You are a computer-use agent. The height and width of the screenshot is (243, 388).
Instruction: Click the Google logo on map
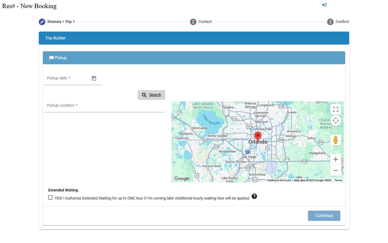click(x=182, y=179)
